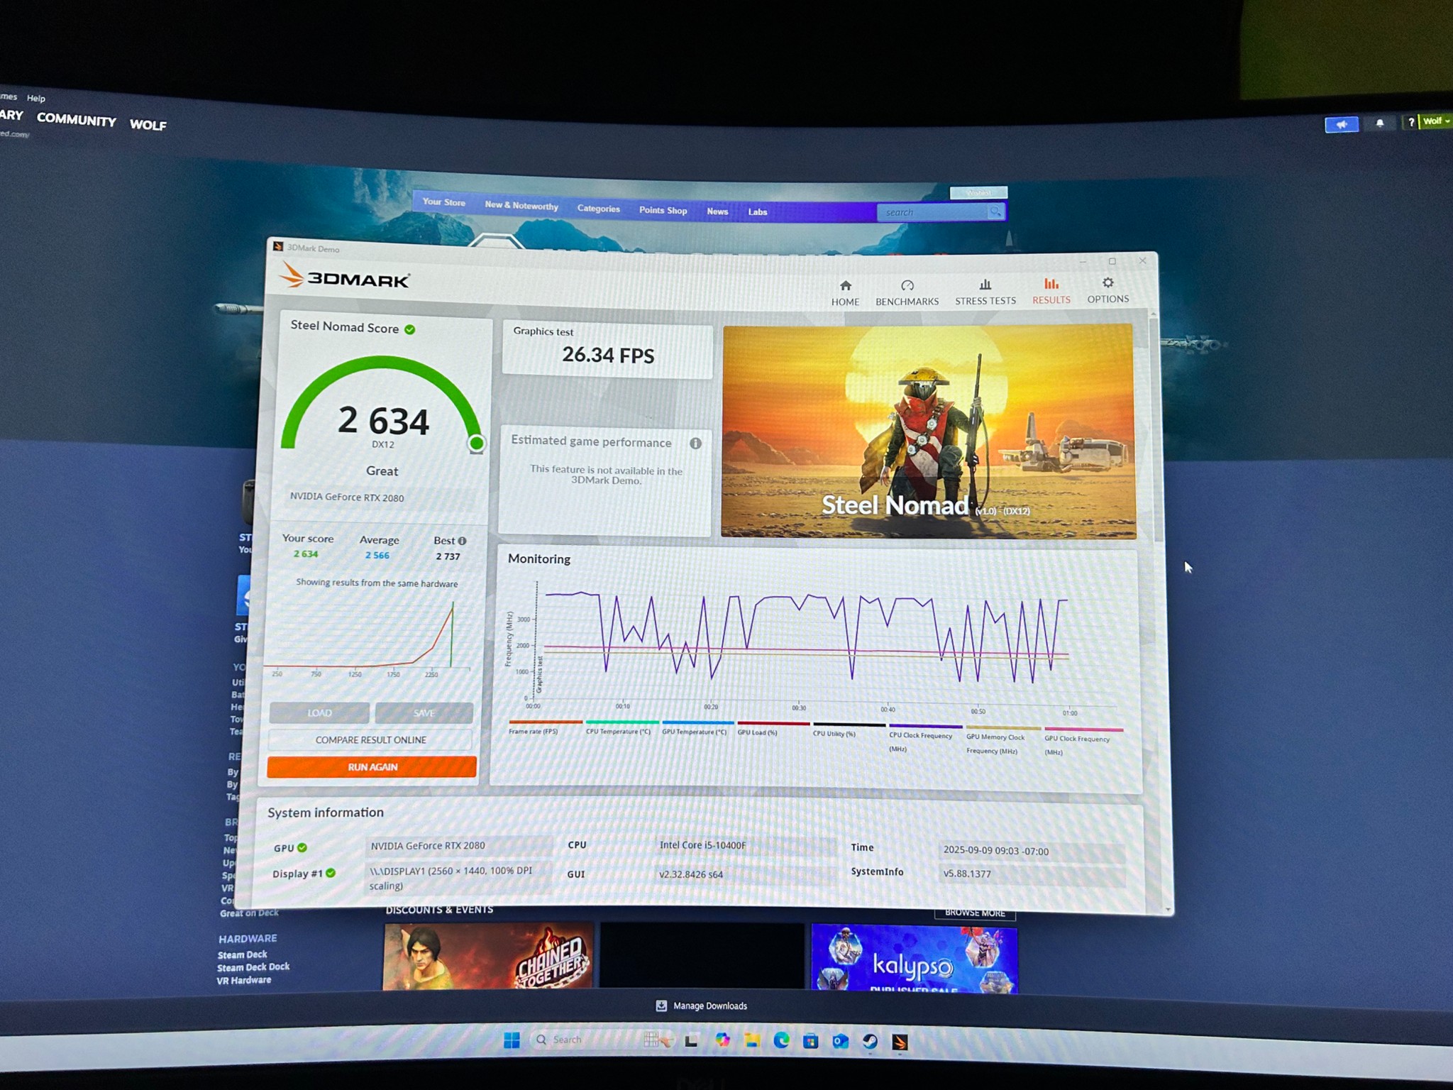Open Outlook from the taskbar
The width and height of the screenshot is (1453, 1090).
840,1042
